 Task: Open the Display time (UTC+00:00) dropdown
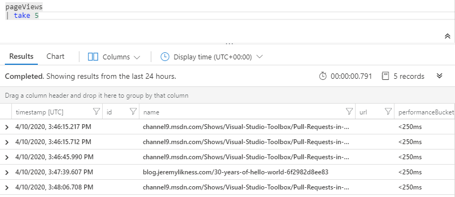pos(212,57)
